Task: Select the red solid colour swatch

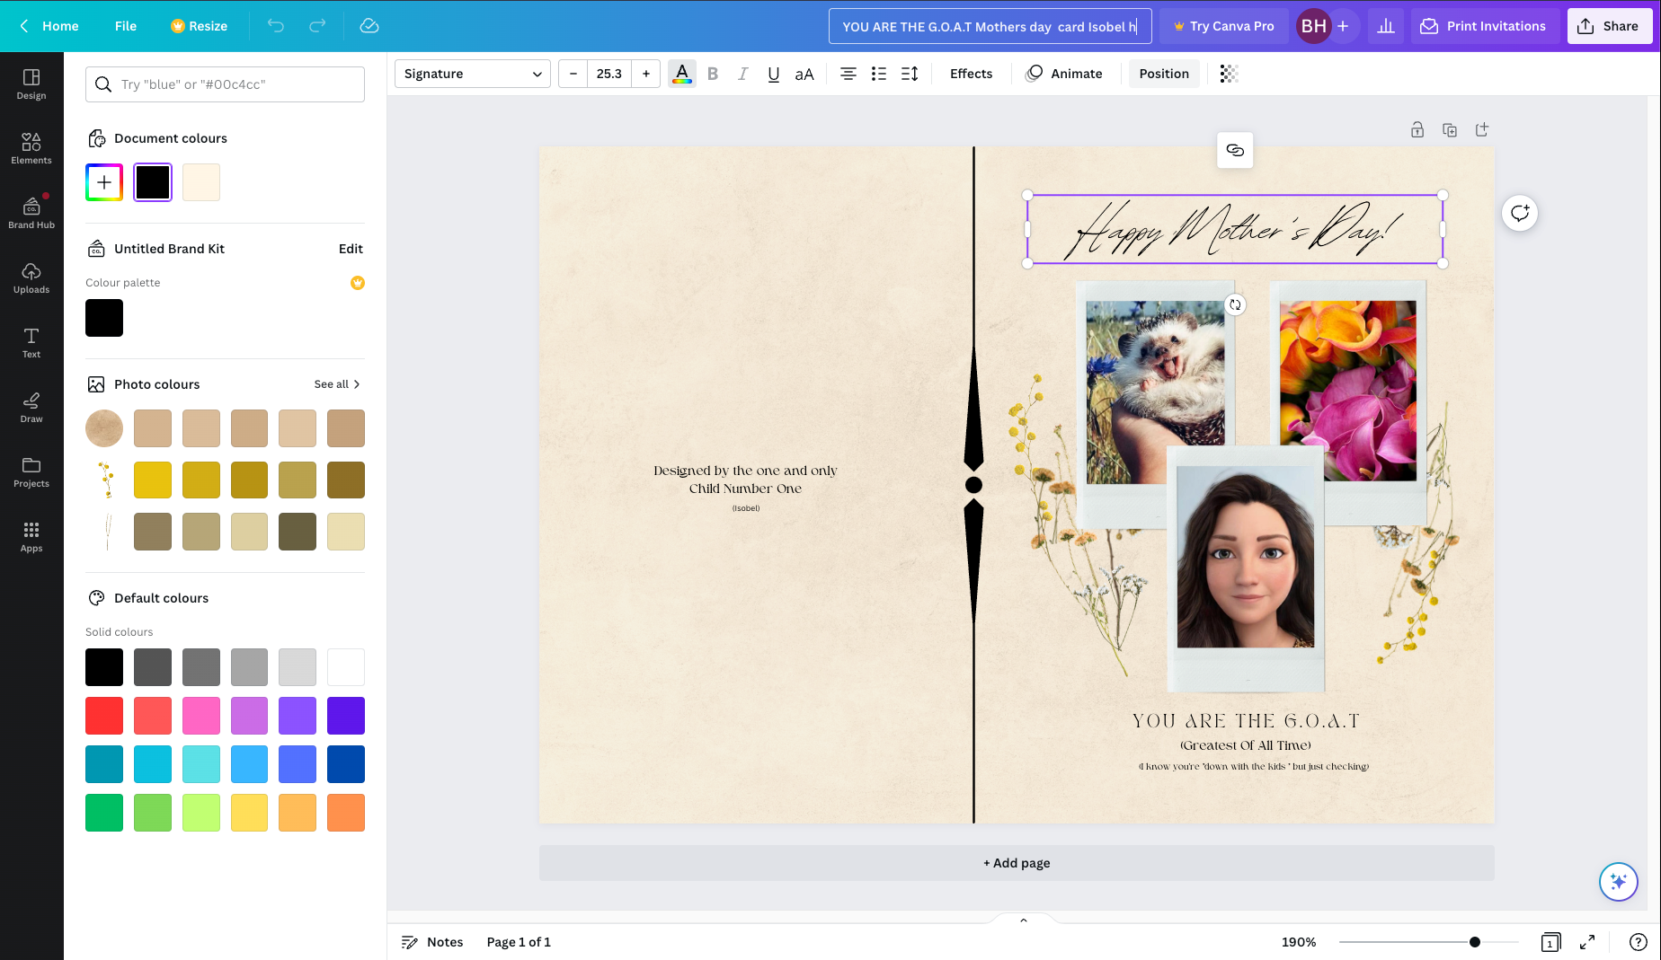Action: pos(104,716)
